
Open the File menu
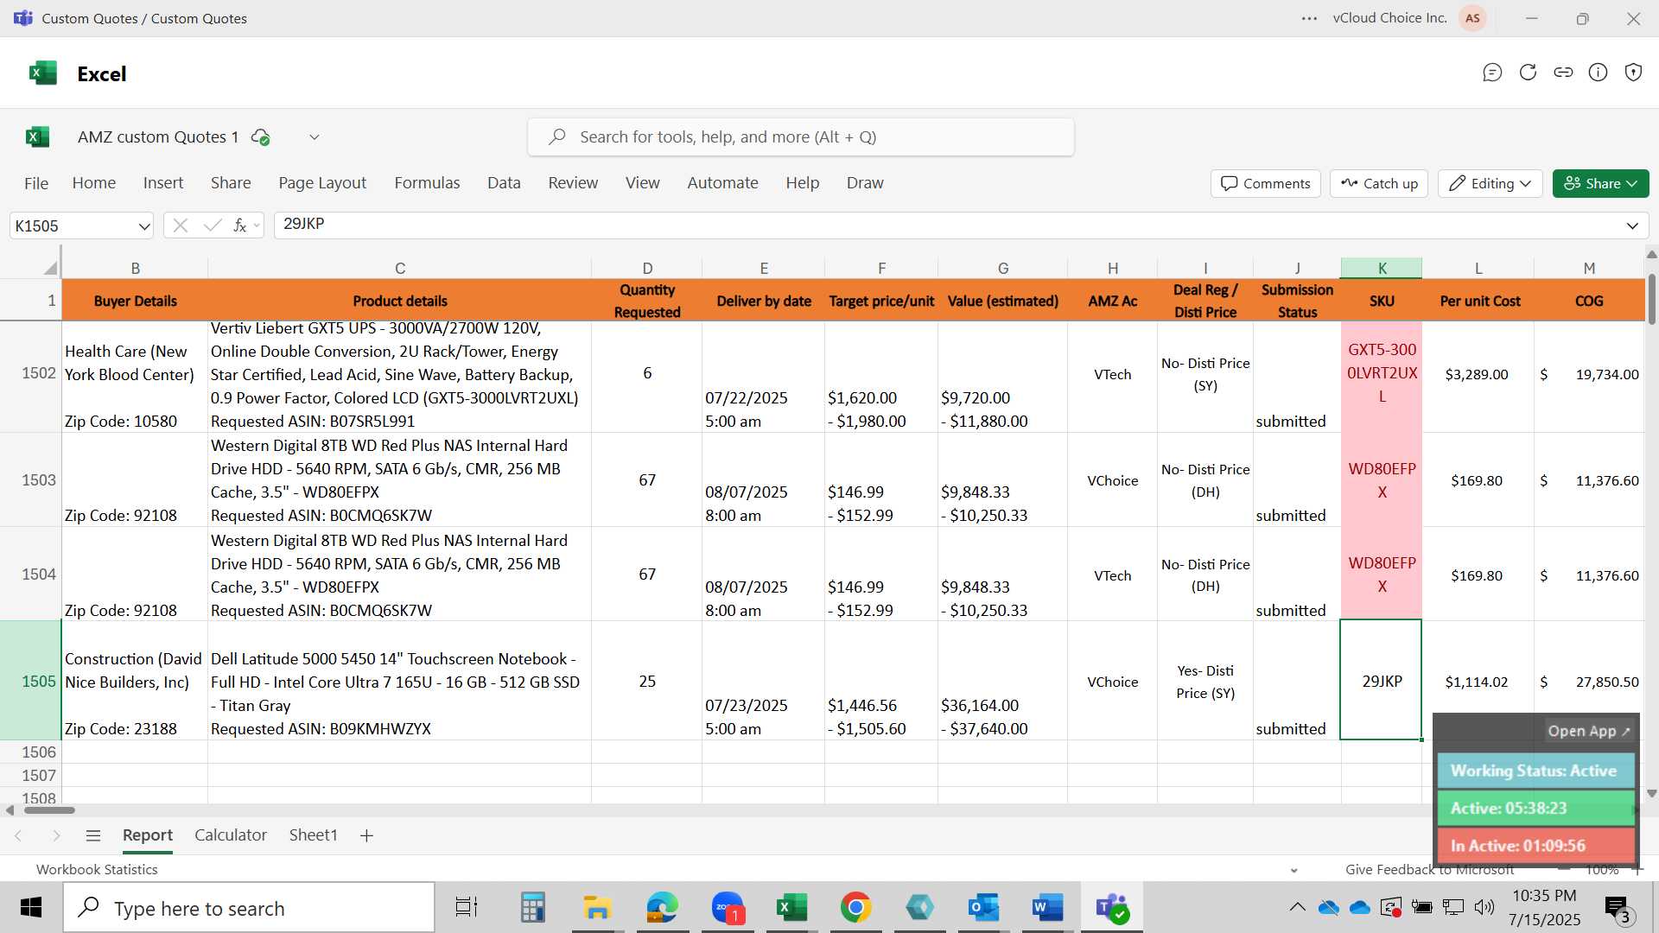pyautogui.click(x=35, y=183)
